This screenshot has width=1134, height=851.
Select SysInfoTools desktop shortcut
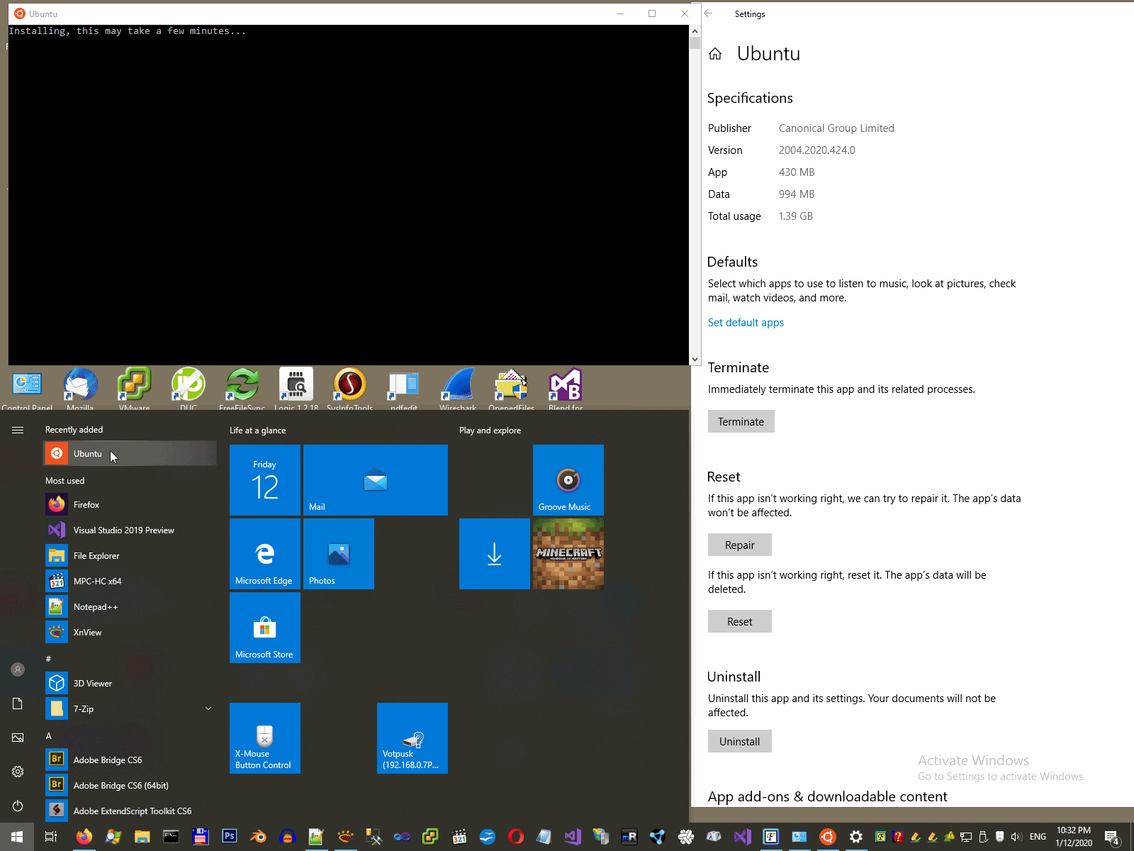pyautogui.click(x=350, y=389)
